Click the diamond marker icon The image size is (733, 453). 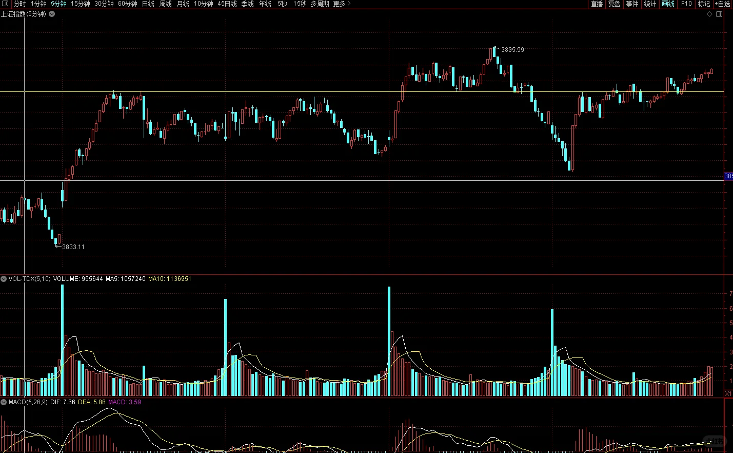click(710, 14)
